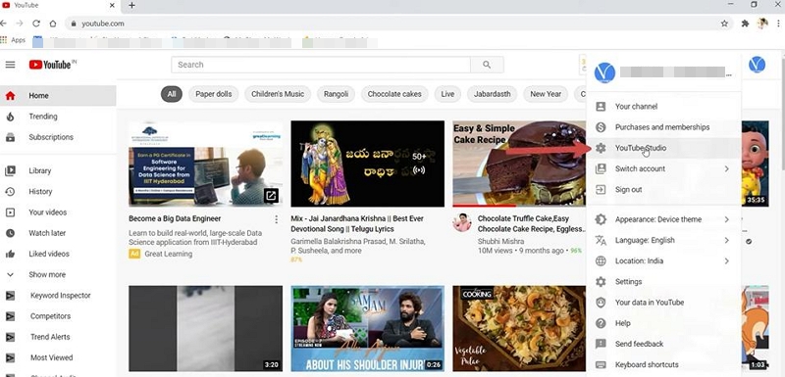This screenshot has width=785, height=377.
Task: Open the Sam Jam interview thumbnail
Action: [367, 329]
